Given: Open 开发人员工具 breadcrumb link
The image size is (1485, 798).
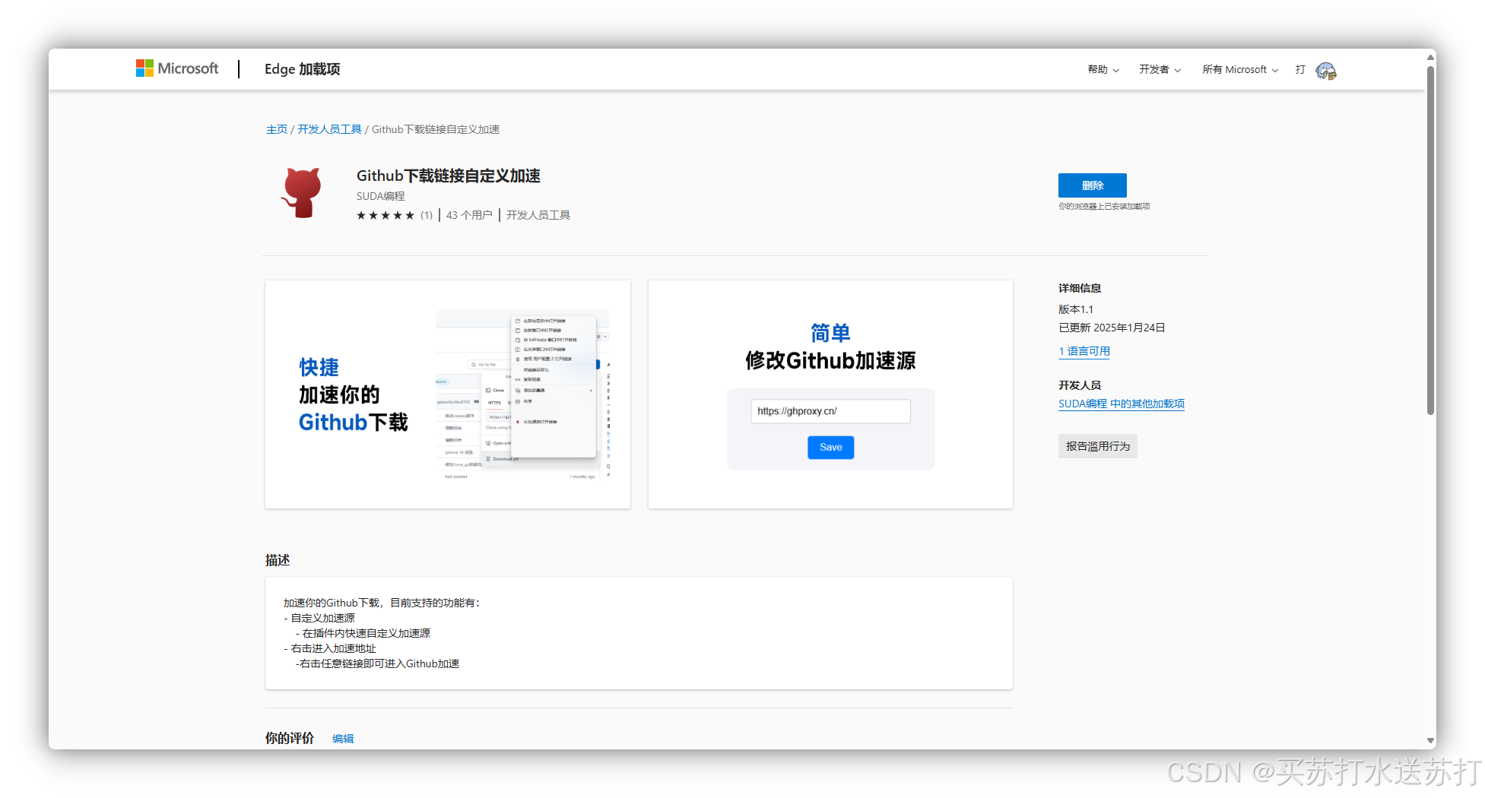Looking at the screenshot, I should pyautogui.click(x=329, y=129).
